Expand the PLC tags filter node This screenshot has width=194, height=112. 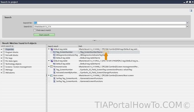click(1, 58)
